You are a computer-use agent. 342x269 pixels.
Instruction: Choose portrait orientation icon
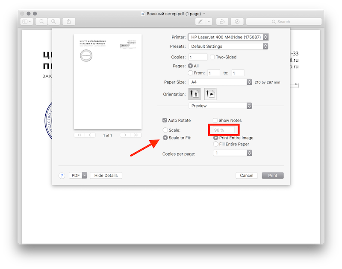[195, 94]
